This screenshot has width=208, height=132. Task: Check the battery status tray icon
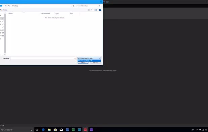click(x=200, y=130)
